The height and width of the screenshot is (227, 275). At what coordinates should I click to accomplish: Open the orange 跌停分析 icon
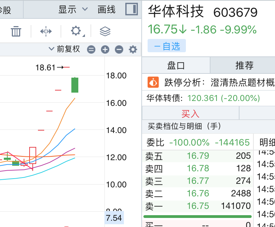click(153, 82)
